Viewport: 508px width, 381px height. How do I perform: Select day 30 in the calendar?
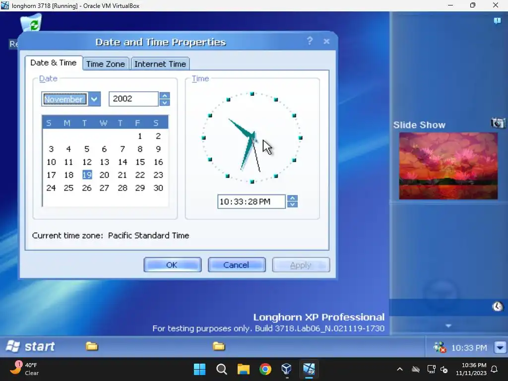click(158, 188)
